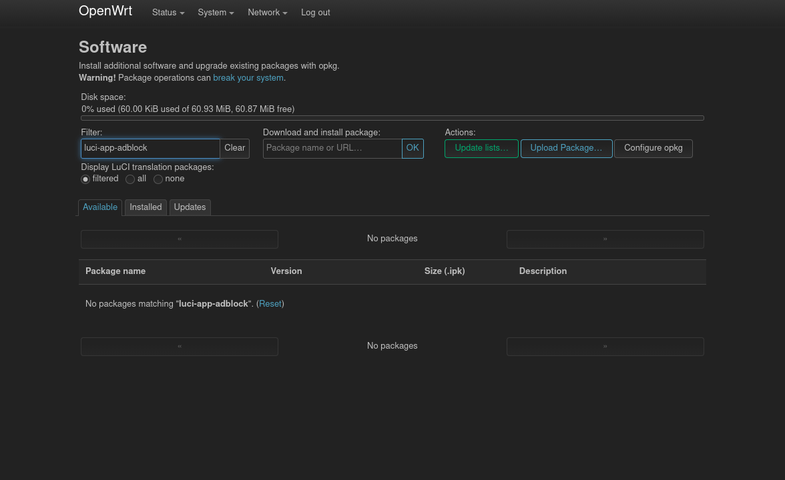The height and width of the screenshot is (480, 785).
Task: Click the Software page heading
Action: pos(113,47)
